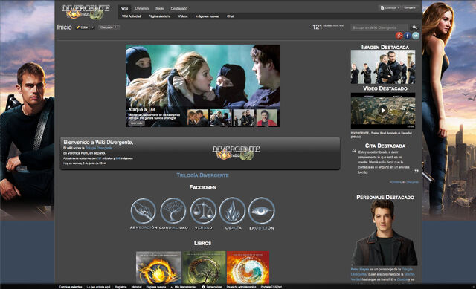Open Videos submenu item

coord(183,16)
